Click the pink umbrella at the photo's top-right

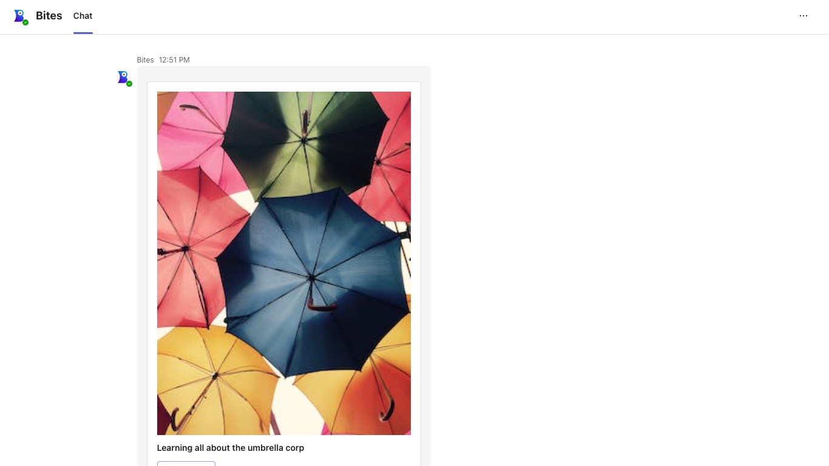point(382,161)
